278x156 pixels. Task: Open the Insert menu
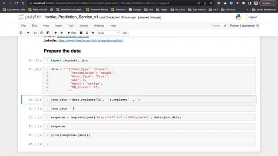click(x=59, y=26)
